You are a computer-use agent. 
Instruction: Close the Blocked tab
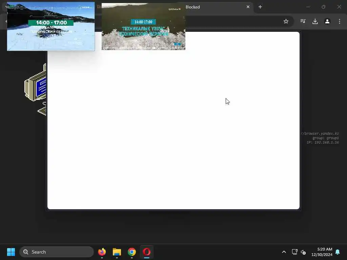point(248,7)
